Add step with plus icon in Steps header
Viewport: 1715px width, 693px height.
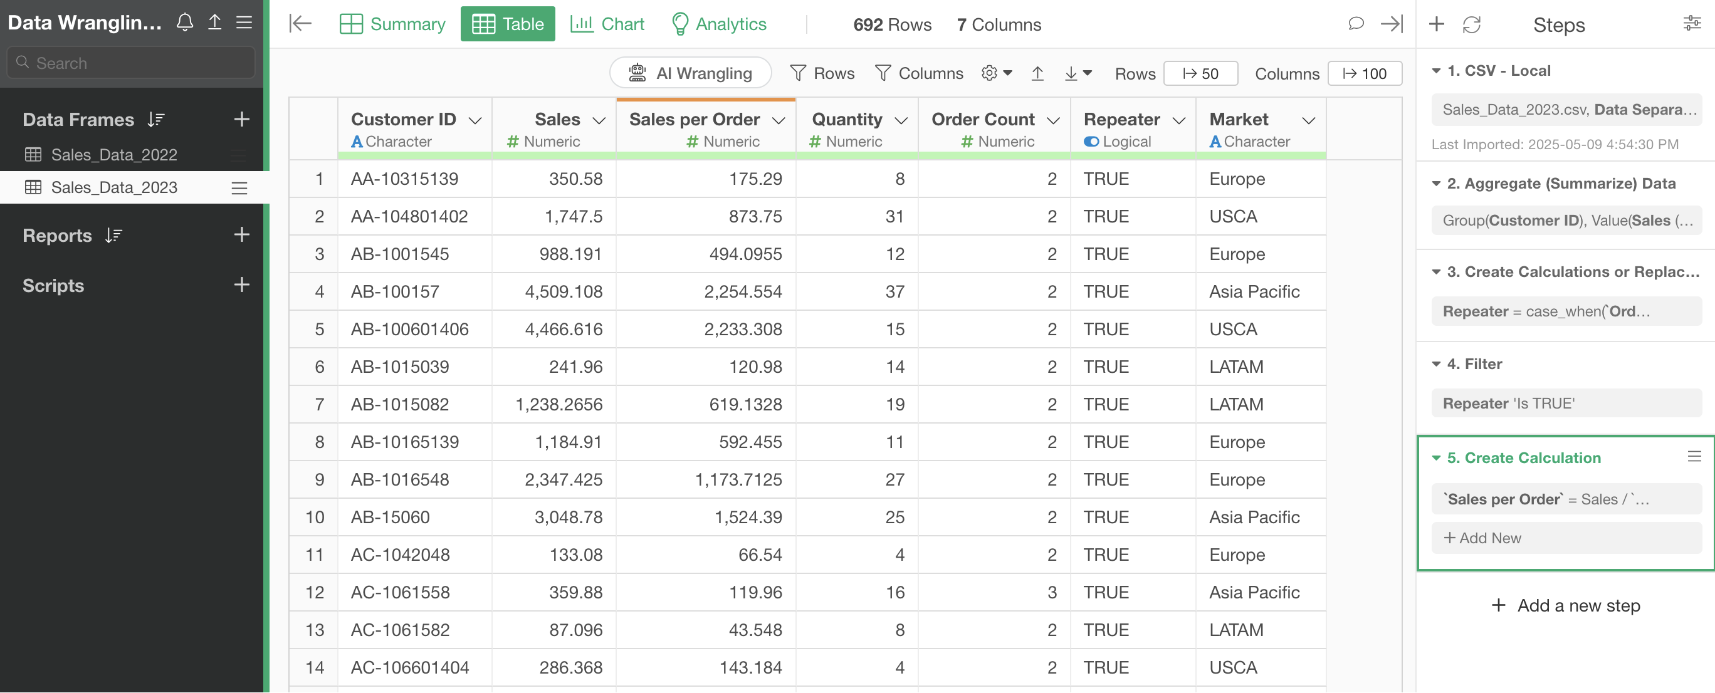pos(1436,24)
